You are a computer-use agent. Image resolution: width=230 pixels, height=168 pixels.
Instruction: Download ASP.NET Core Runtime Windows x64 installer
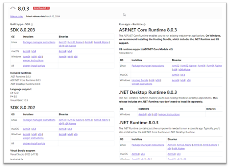(152, 80)
